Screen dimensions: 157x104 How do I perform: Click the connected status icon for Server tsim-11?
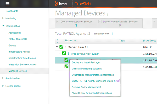[61, 47]
